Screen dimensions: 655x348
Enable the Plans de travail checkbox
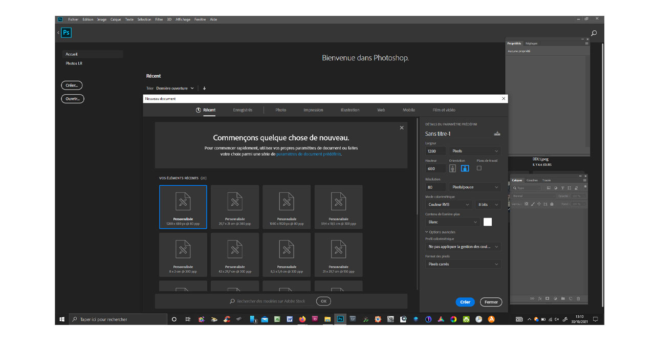coord(479,168)
